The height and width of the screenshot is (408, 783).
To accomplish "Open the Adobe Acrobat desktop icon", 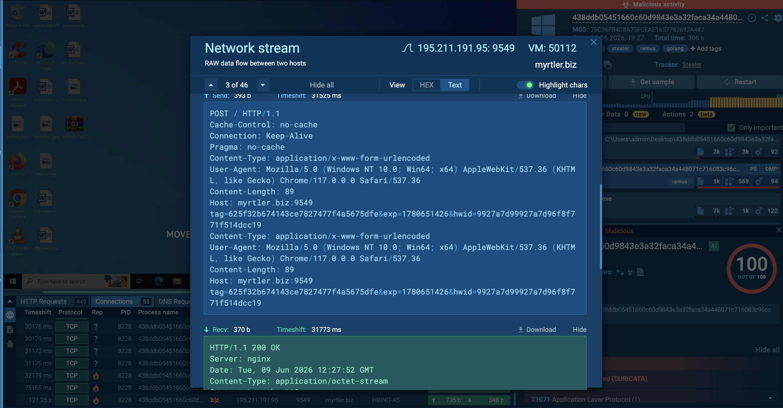I will pos(18,93).
